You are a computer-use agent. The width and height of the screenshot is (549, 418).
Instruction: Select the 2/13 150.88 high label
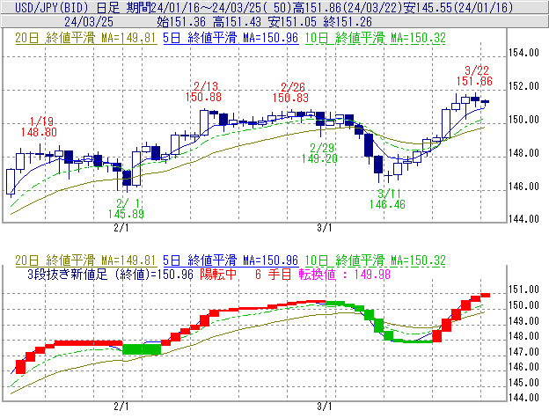tap(204, 92)
